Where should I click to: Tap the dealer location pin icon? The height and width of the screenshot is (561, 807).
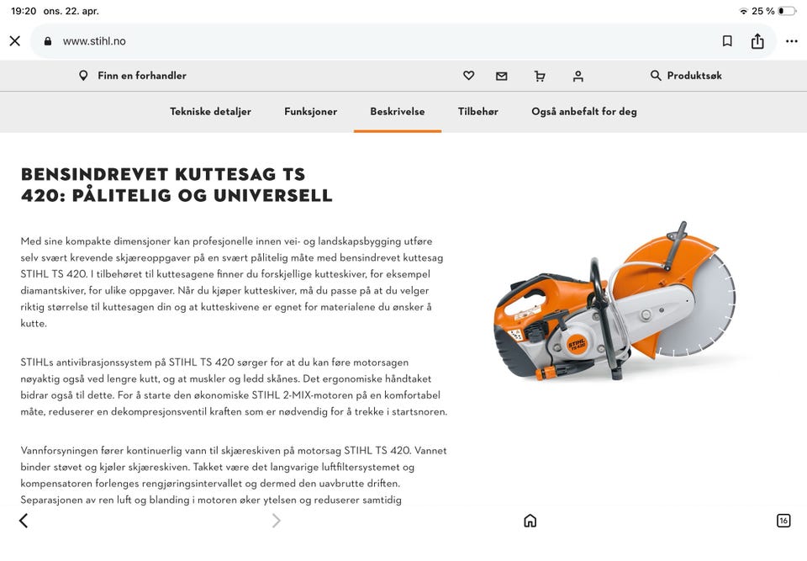coord(83,76)
